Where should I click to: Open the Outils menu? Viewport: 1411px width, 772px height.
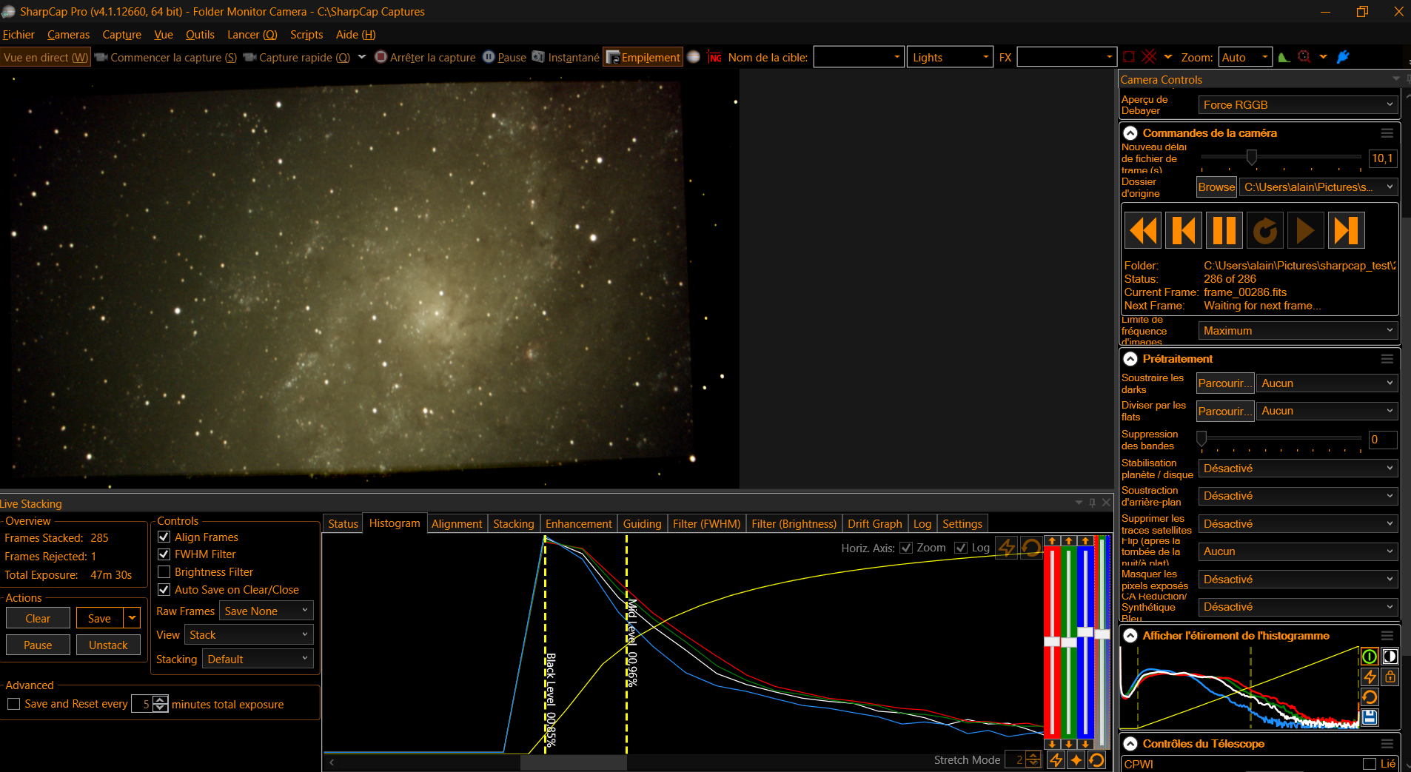[x=200, y=35]
